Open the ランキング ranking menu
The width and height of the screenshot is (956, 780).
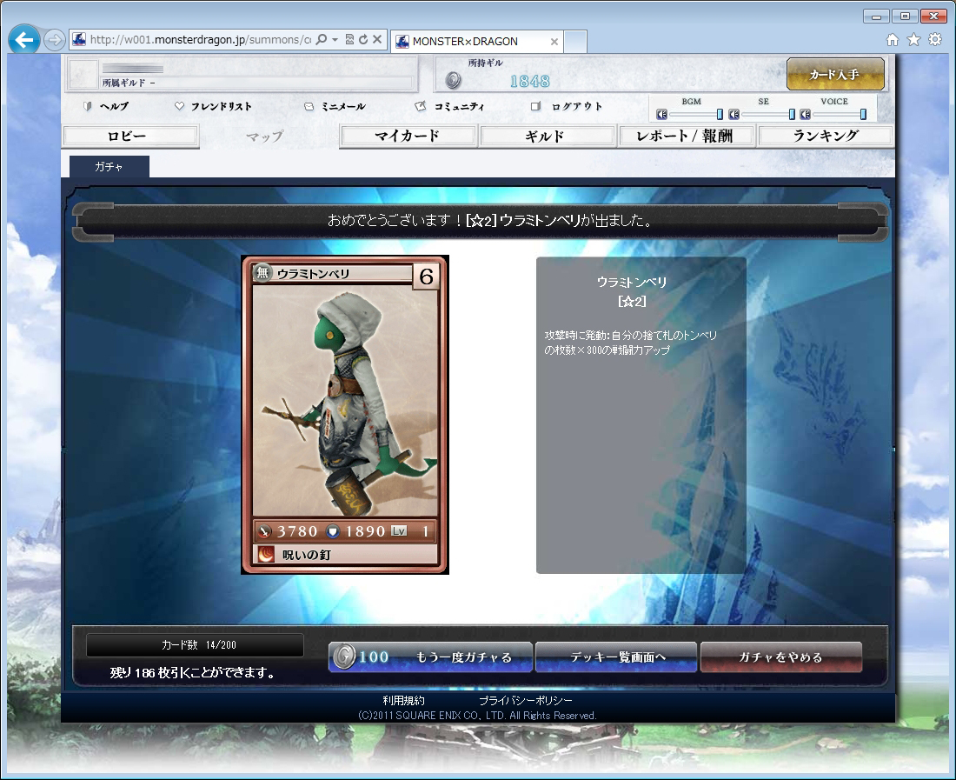(x=826, y=136)
